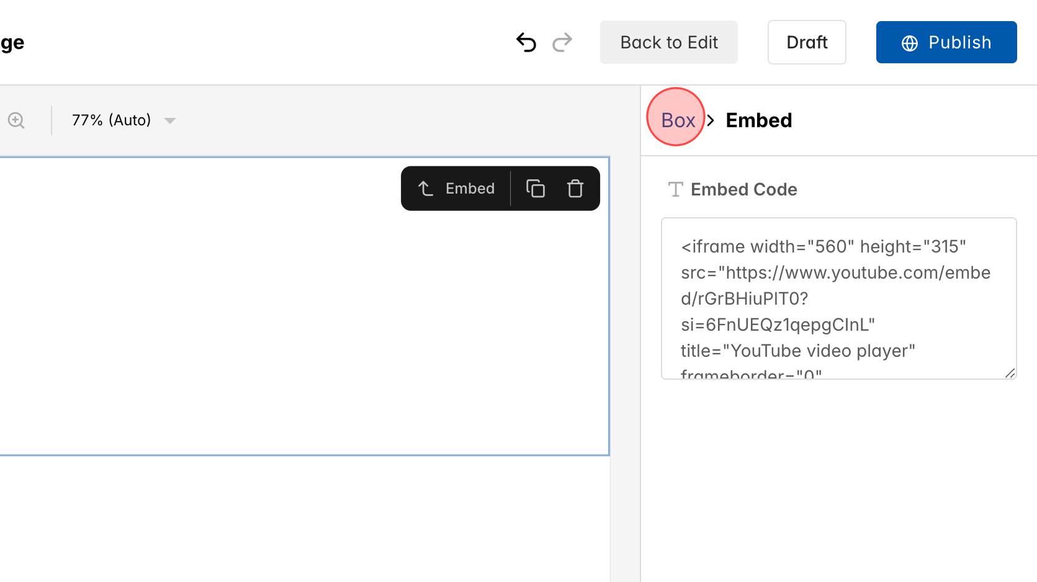Open the Draft status button

(807, 42)
